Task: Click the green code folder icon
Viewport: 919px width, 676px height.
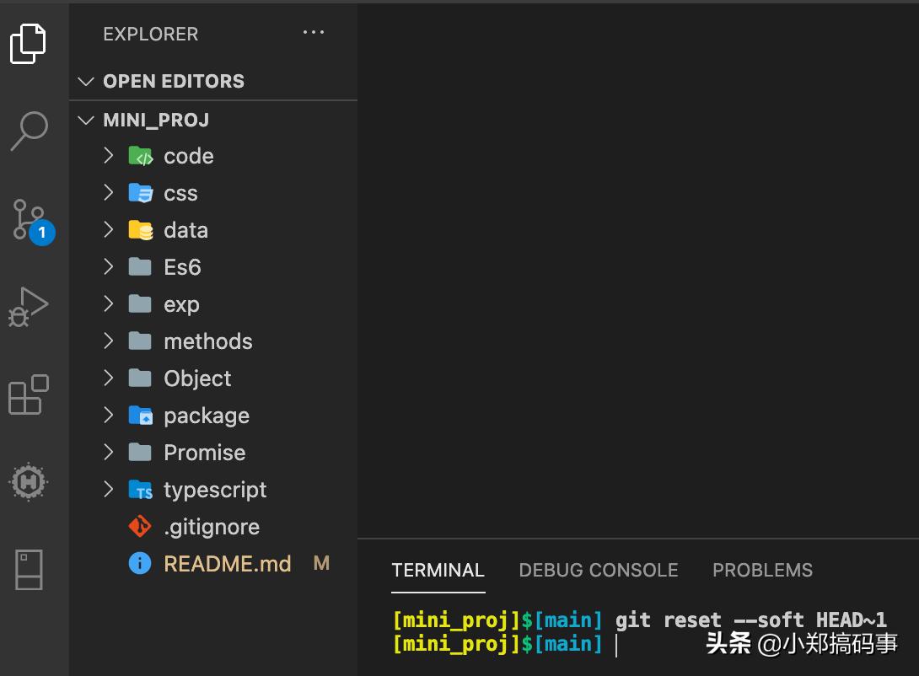Action: coord(141,157)
